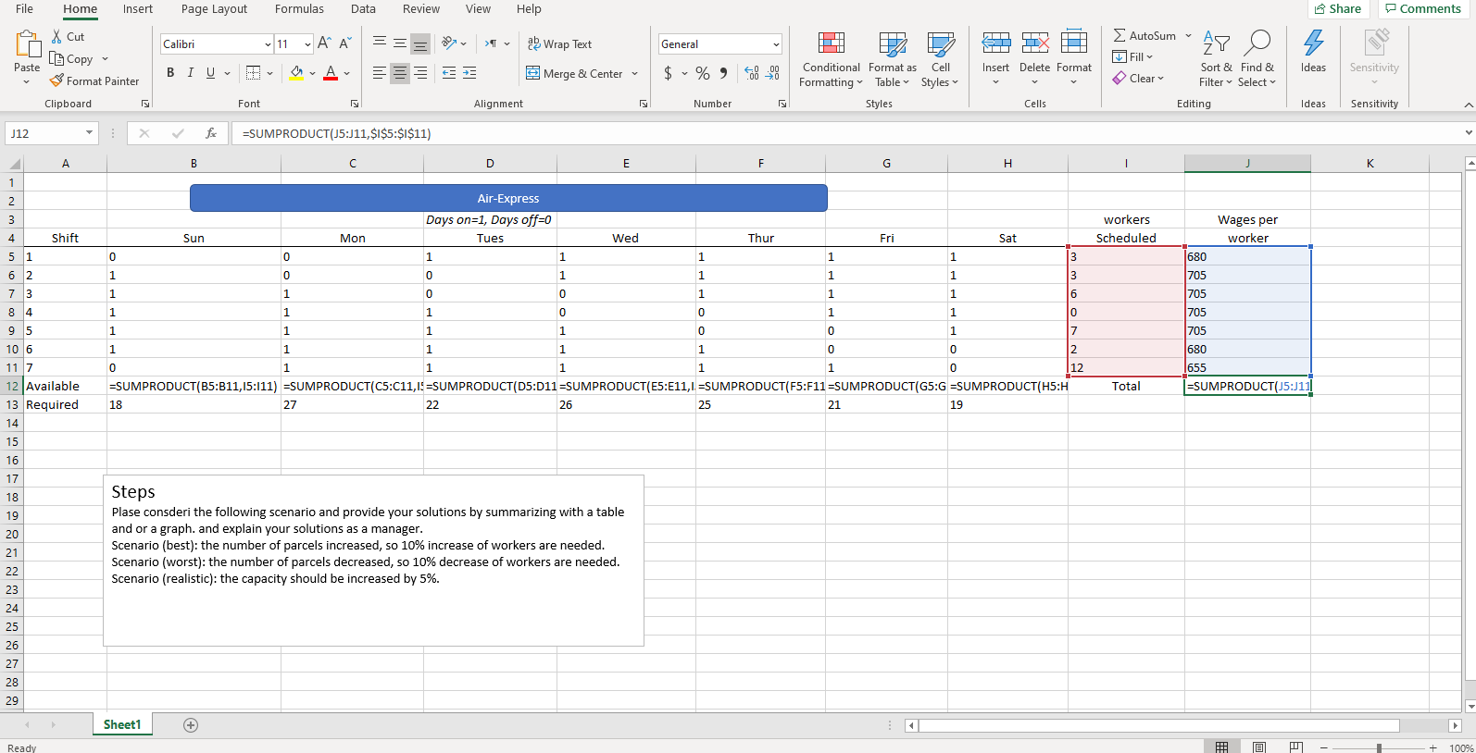This screenshot has width=1476, height=753.
Task: Click the Delete cells icon
Action: pyautogui.click(x=1034, y=43)
